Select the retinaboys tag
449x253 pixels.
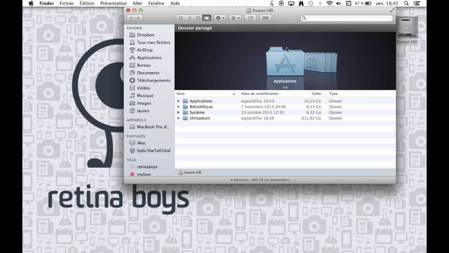pos(147,167)
